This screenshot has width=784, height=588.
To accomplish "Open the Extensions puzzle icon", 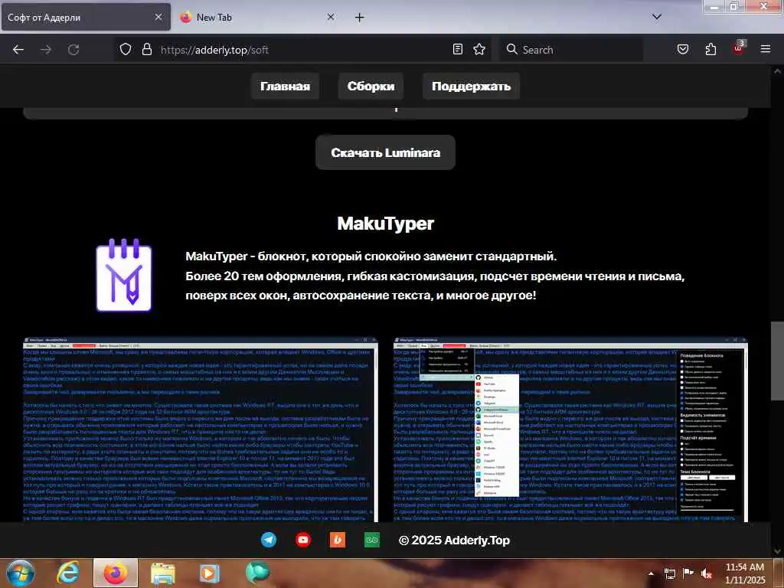I will pyautogui.click(x=710, y=49).
